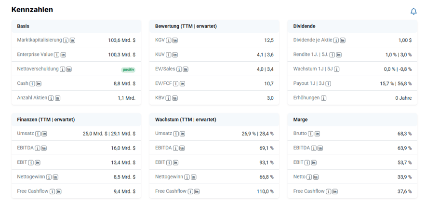Screen dimensions: 426x203
Task: Click info icon for Wachstum 1J | 5J
Action: click(336, 69)
